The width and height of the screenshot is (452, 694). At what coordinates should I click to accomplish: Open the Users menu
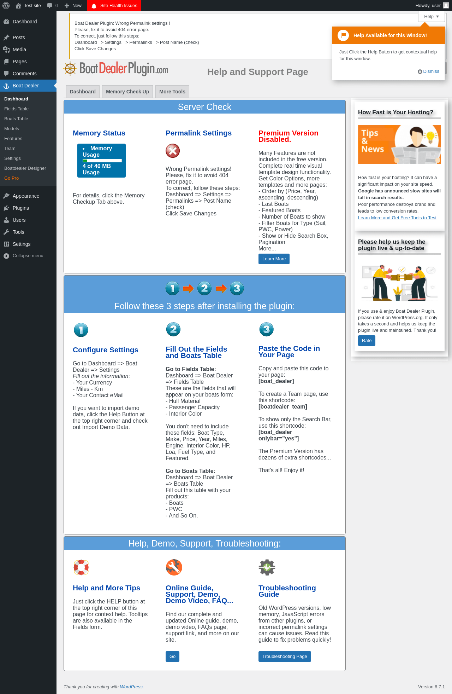pos(28,220)
